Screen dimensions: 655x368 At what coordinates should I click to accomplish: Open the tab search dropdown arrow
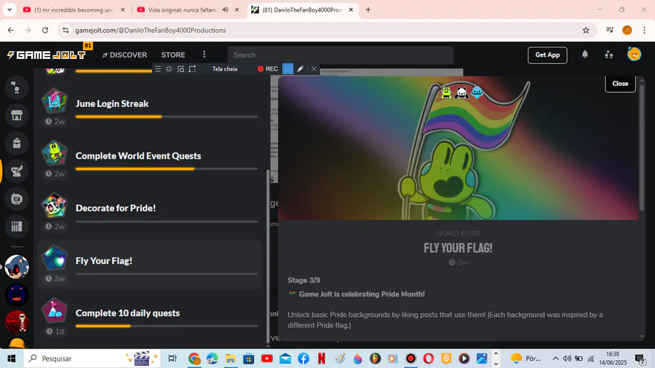pos(9,9)
